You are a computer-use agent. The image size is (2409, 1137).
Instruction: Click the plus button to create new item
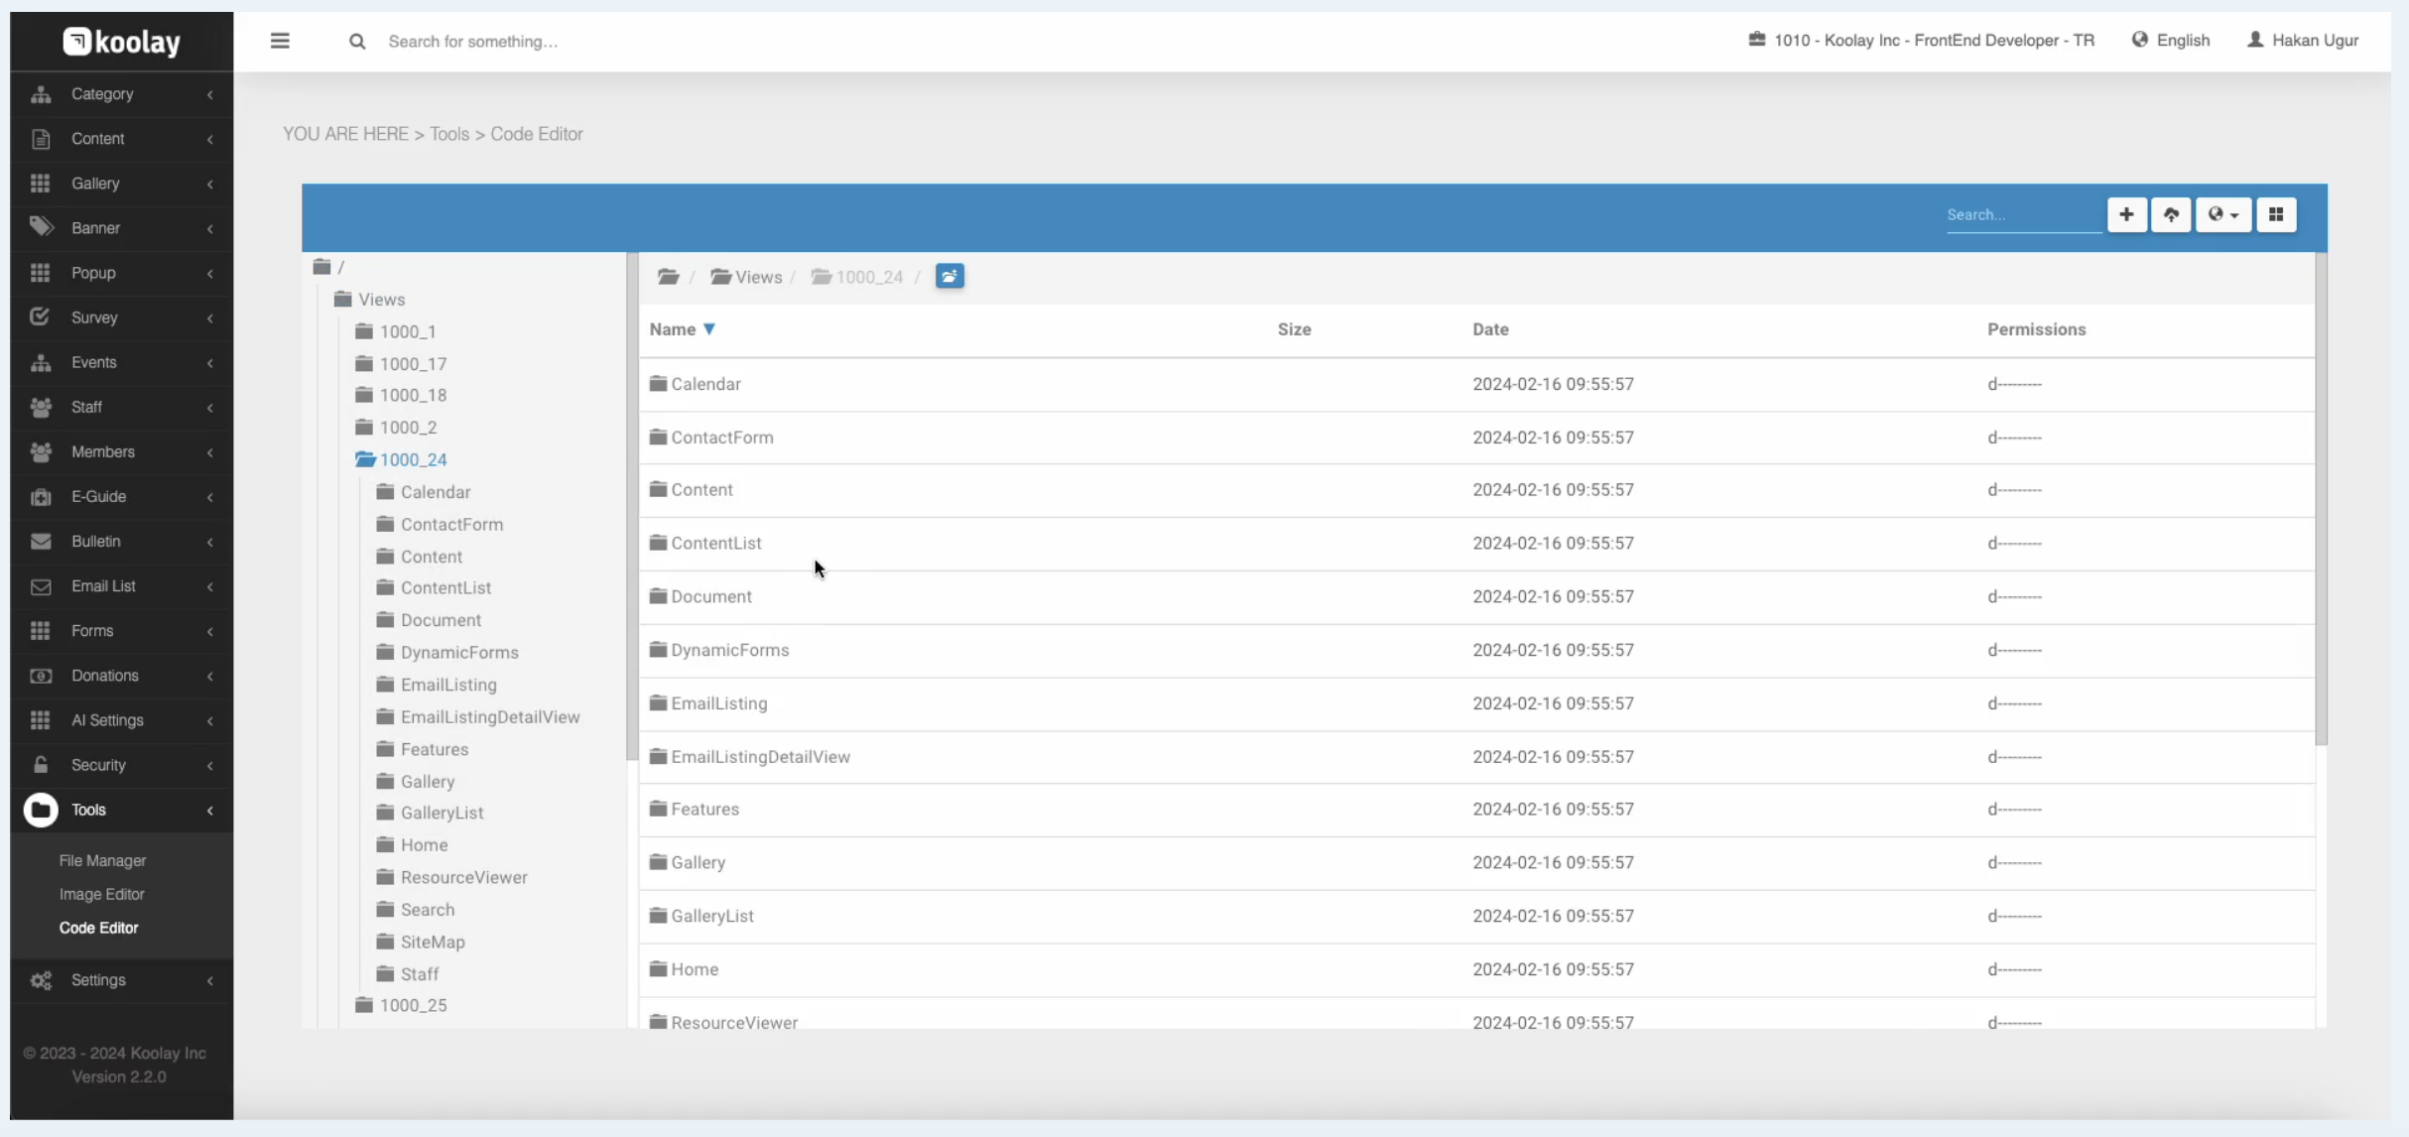pos(2126,214)
